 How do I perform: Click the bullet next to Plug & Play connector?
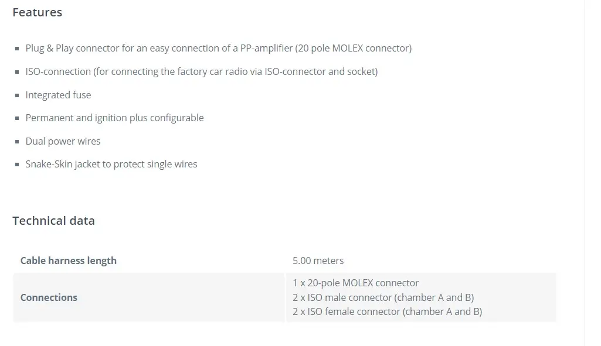(17, 49)
